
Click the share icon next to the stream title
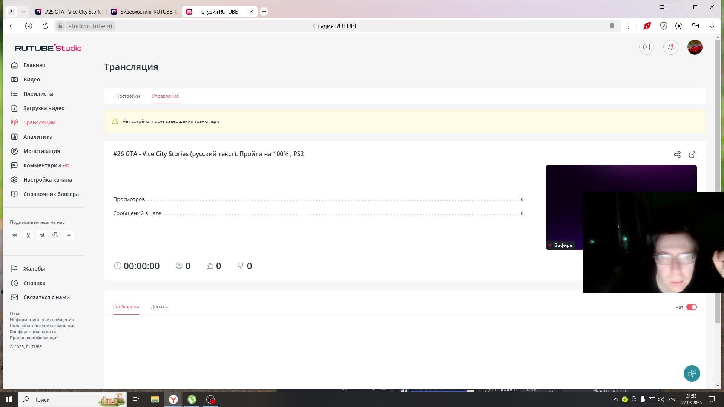pyautogui.click(x=677, y=155)
